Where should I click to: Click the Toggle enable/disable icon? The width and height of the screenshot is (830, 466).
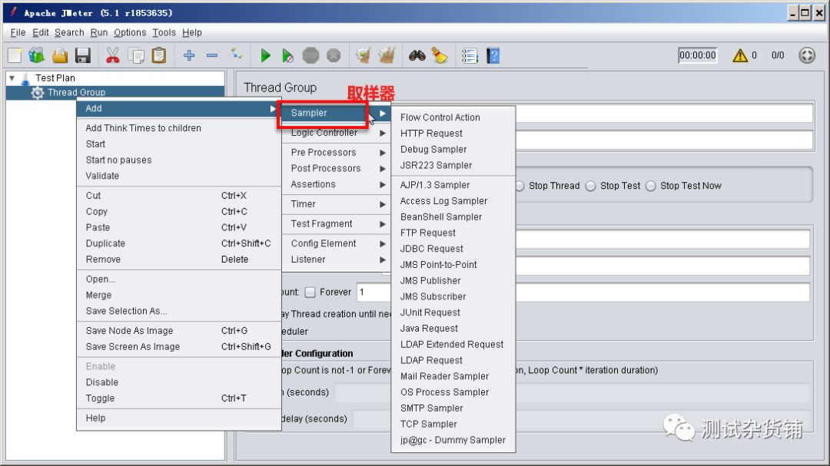tap(235, 54)
